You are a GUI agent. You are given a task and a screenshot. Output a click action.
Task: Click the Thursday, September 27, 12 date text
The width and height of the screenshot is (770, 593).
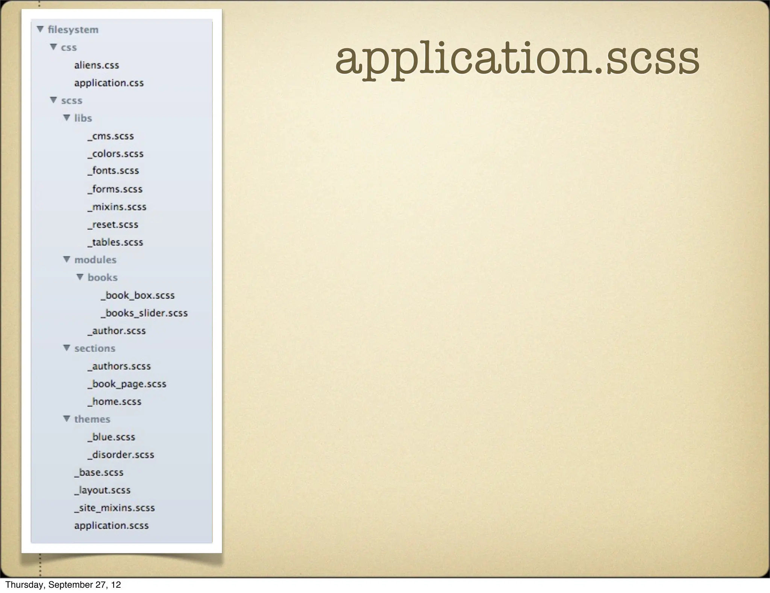click(63, 585)
